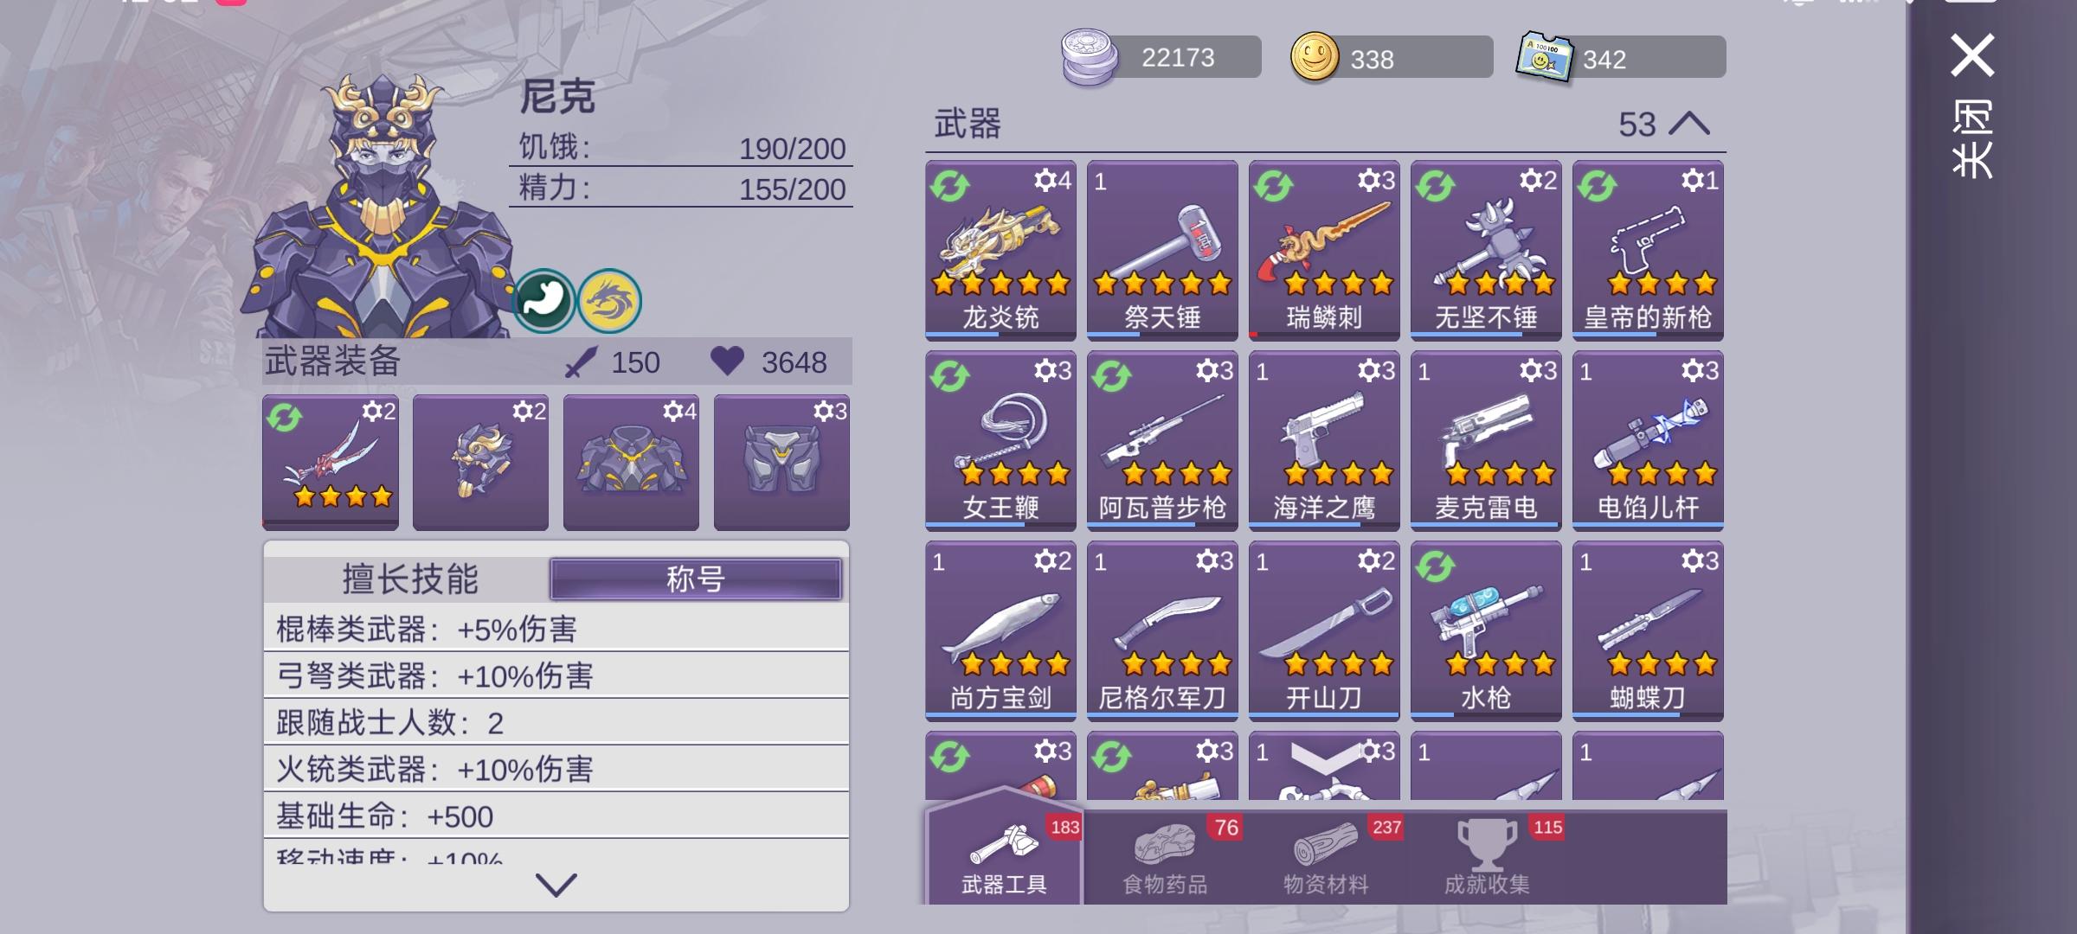
Task: Select the 祭天锤 hammer weapon
Action: [x=1162, y=250]
